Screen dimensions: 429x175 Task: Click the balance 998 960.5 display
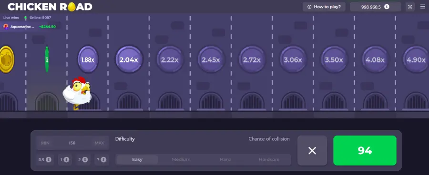point(376,7)
